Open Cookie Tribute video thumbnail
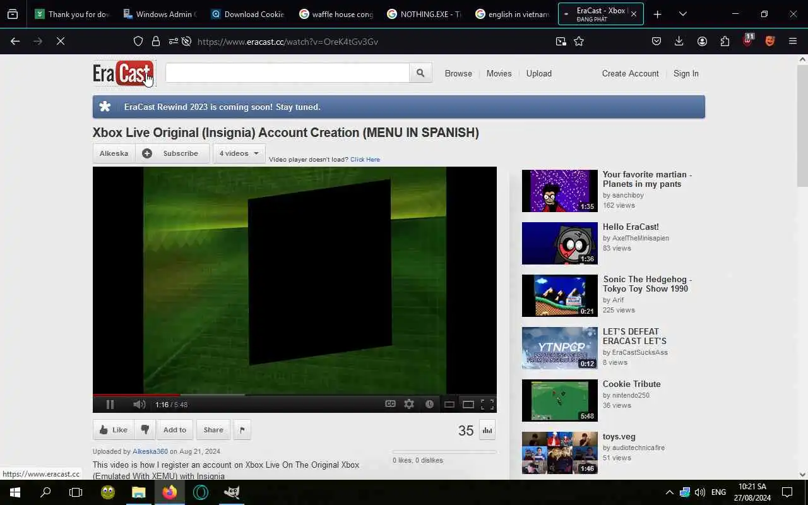The width and height of the screenshot is (808, 505). coord(559,400)
